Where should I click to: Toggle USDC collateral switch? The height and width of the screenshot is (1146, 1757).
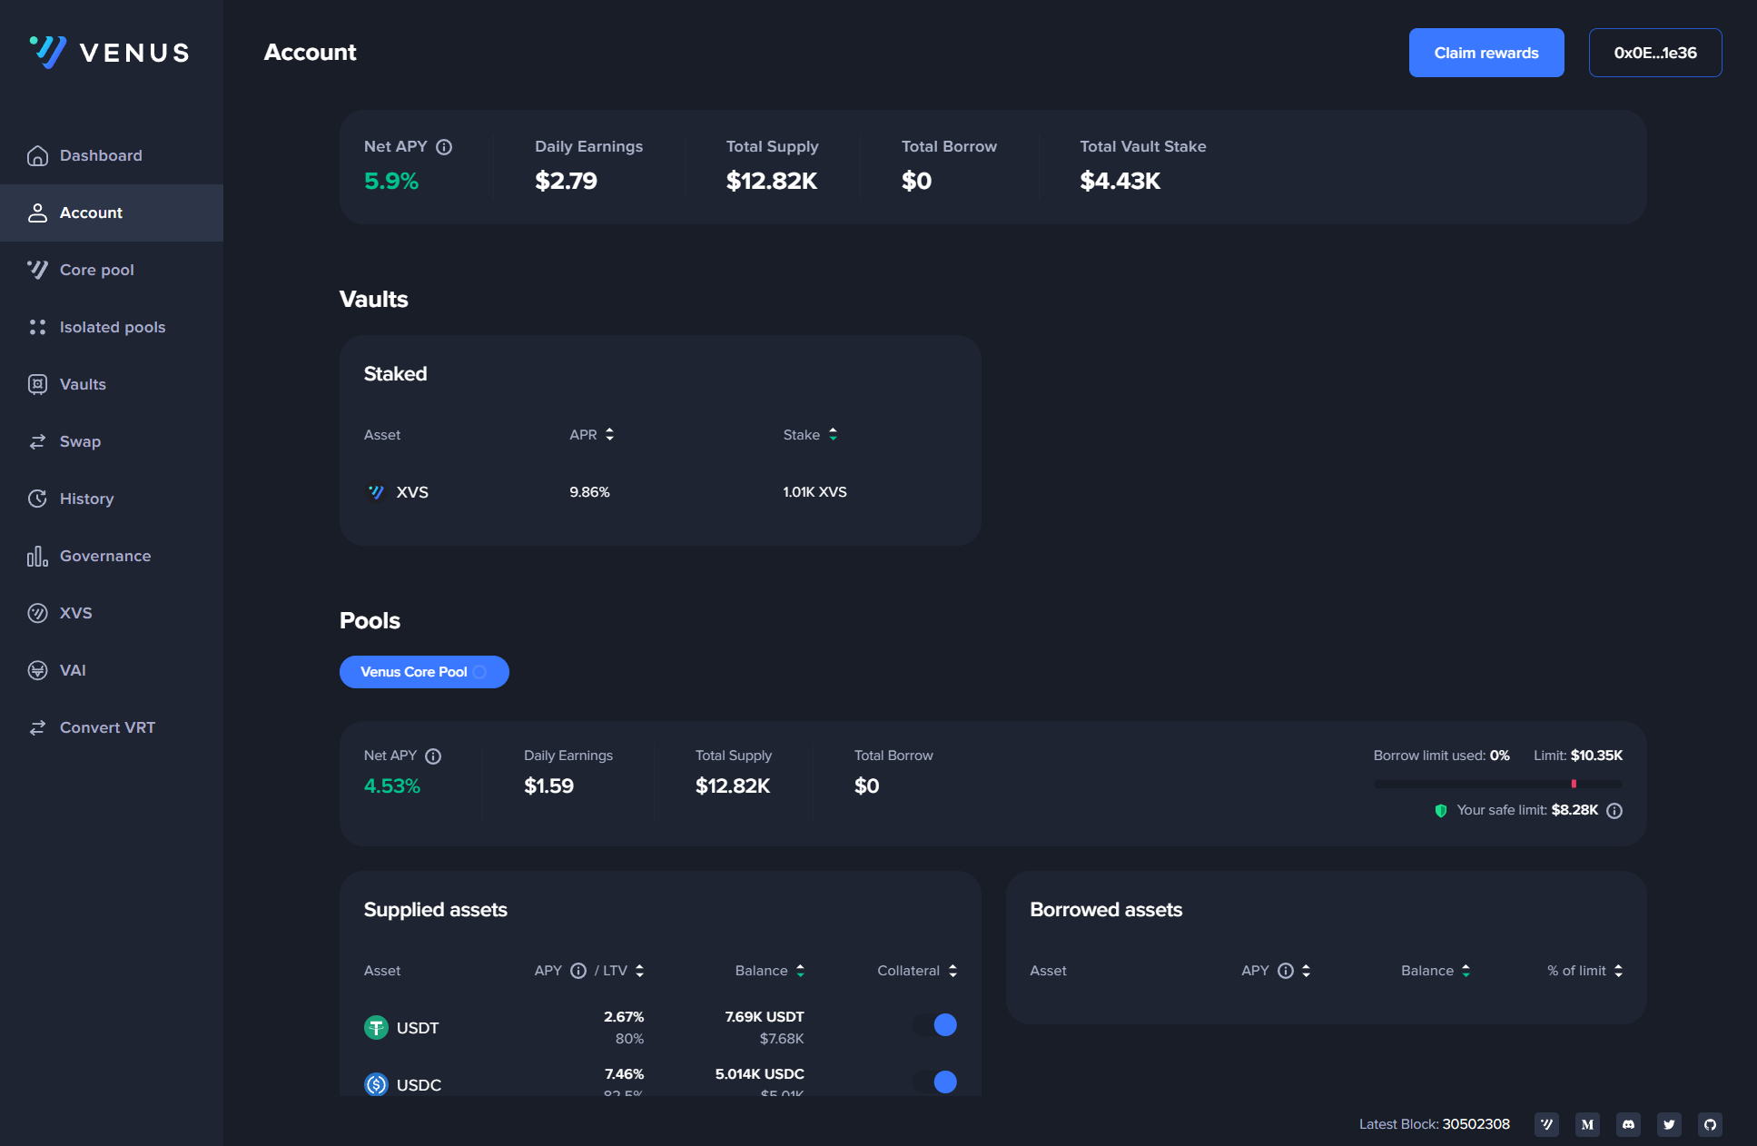tap(935, 1082)
